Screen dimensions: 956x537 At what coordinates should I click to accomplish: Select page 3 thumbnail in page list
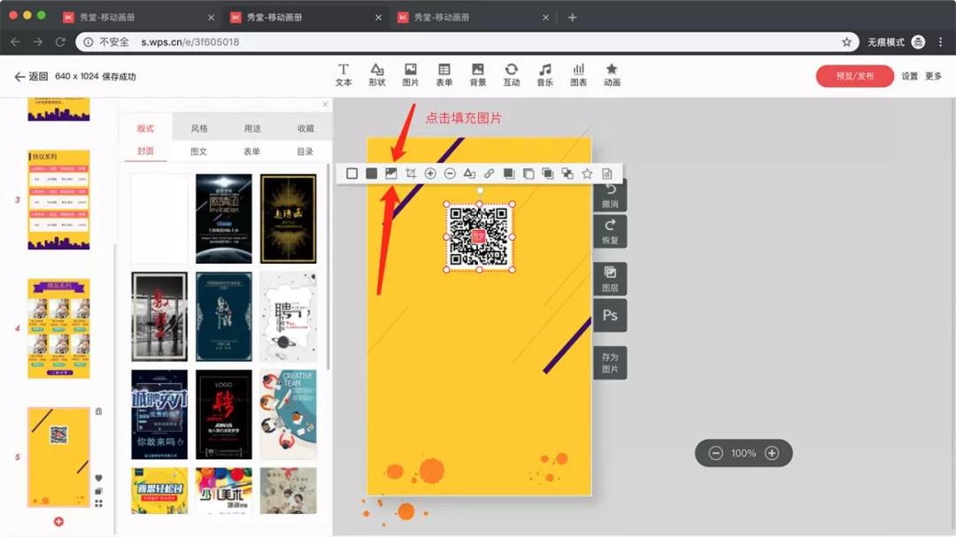[58, 200]
